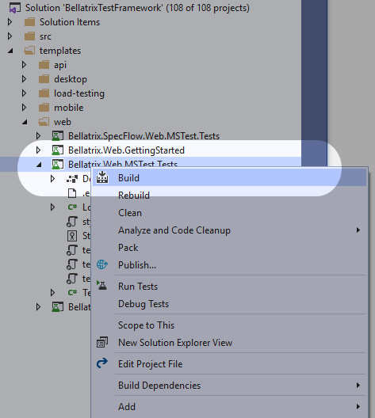Click the web open folder icon
The image size is (375, 418).
coord(44,122)
